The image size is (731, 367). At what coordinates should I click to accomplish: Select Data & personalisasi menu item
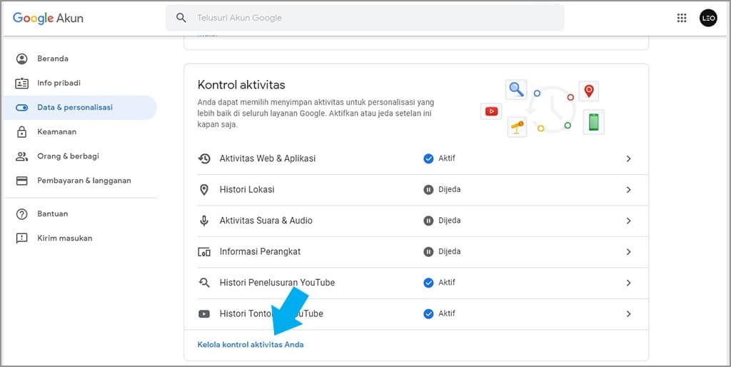tap(80, 108)
